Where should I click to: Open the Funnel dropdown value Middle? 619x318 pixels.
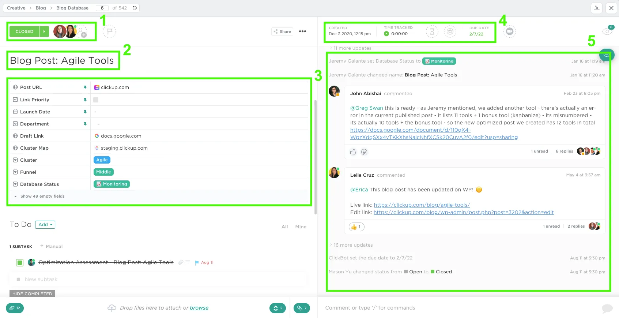click(103, 172)
